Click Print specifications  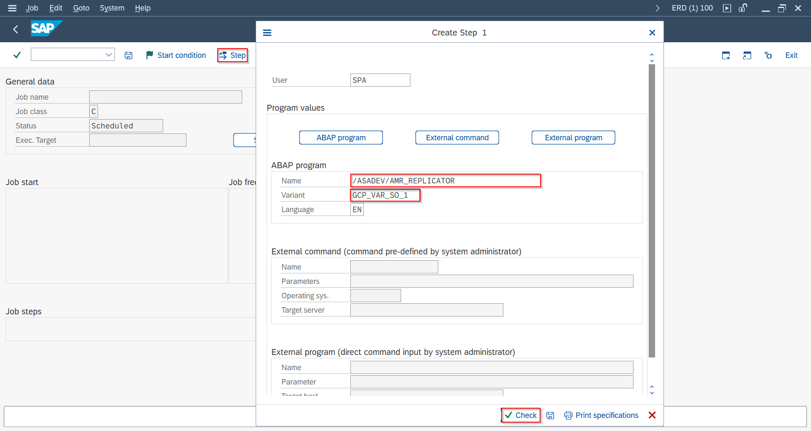pos(601,415)
